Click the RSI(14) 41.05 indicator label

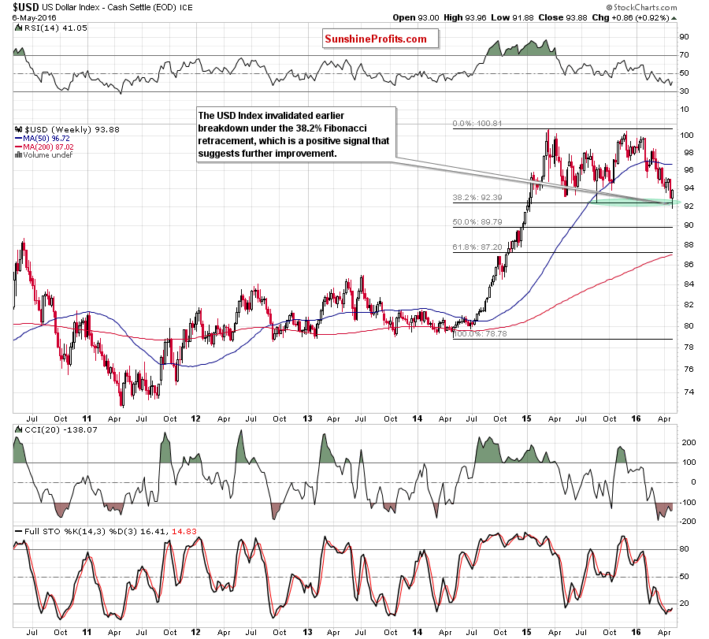(x=55, y=28)
